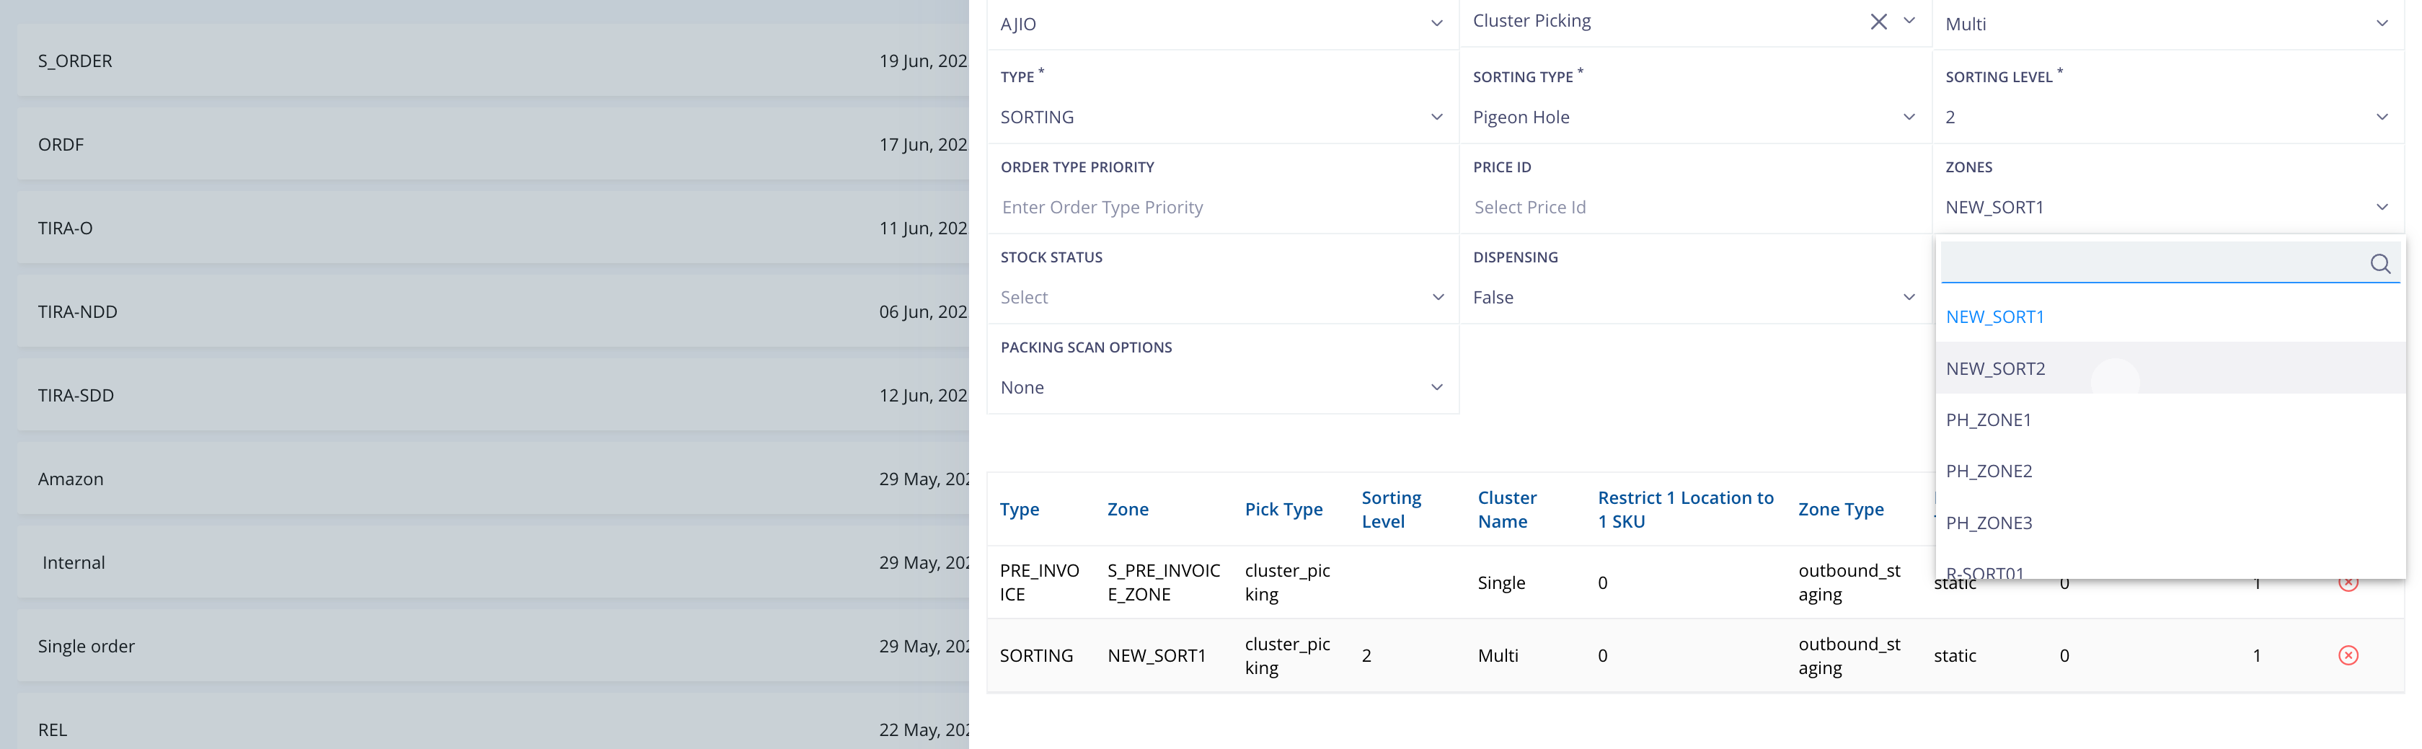Open the Multi cluster dropdown

pos(2167,24)
